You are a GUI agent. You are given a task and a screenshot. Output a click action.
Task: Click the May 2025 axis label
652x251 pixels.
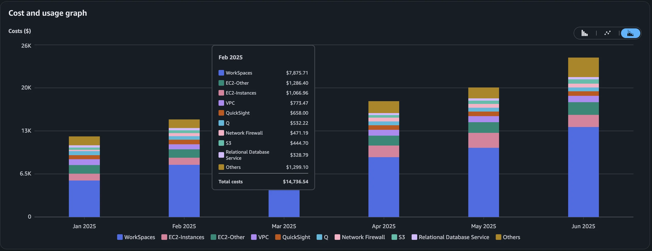[x=484, y=226]
